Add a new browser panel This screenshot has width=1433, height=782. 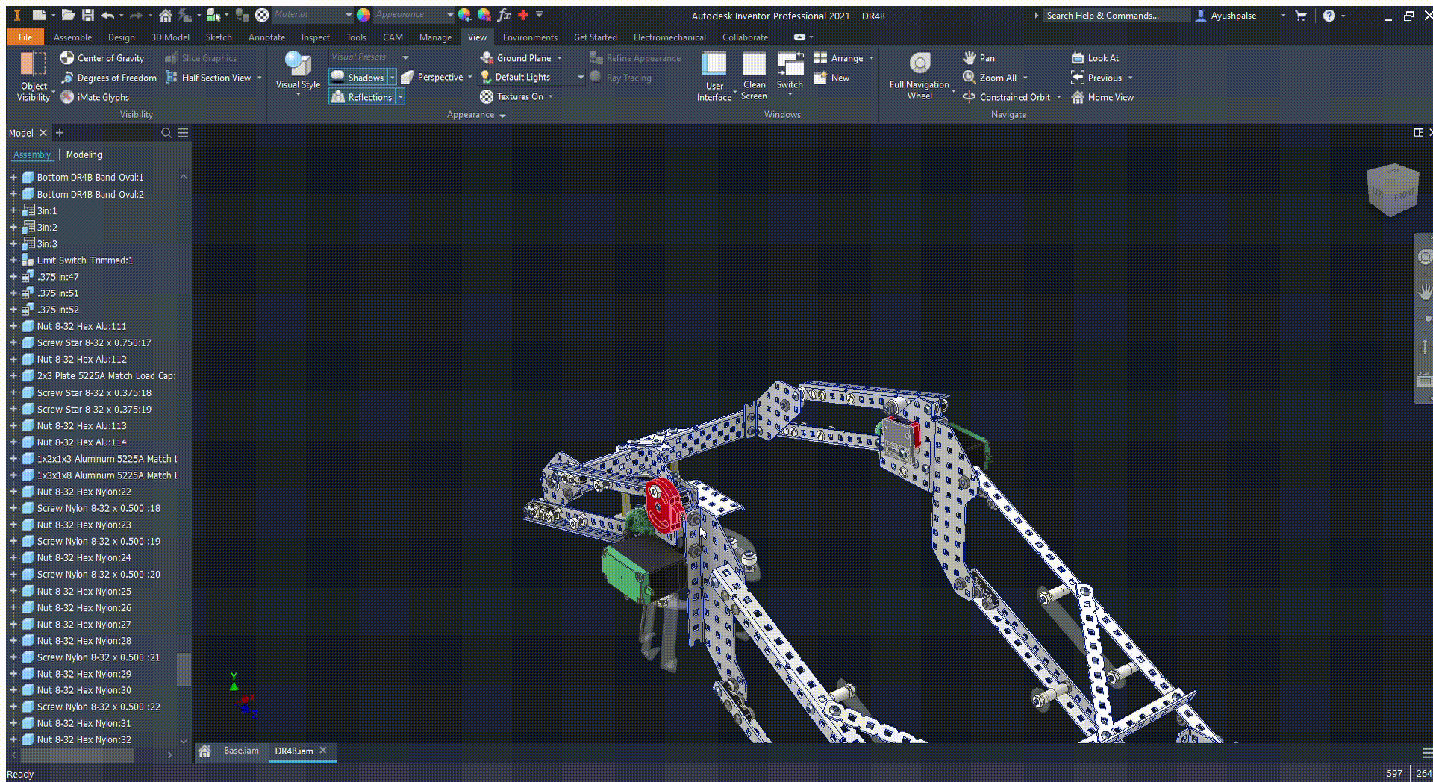60,133
